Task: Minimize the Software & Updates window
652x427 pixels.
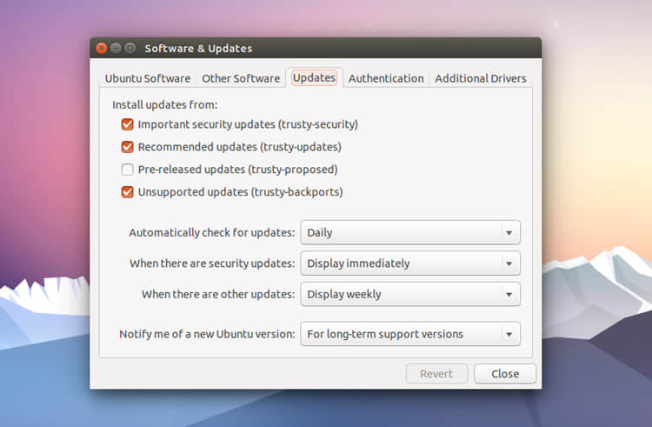Action: (116, 49)
